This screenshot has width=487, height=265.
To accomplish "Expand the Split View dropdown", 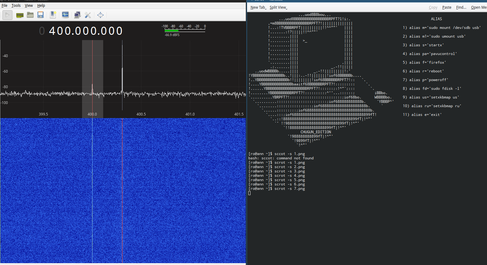I will pos(278,7).
